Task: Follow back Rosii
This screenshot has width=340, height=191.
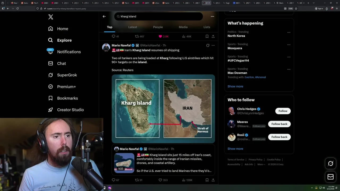Action: [x=279, y=137]
